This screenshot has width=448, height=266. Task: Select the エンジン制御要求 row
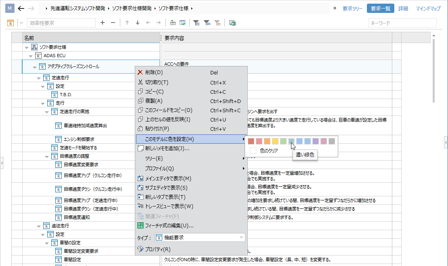point(79,139)
